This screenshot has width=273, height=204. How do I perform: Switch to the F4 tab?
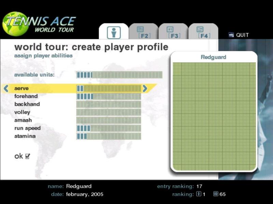point(203,32)
